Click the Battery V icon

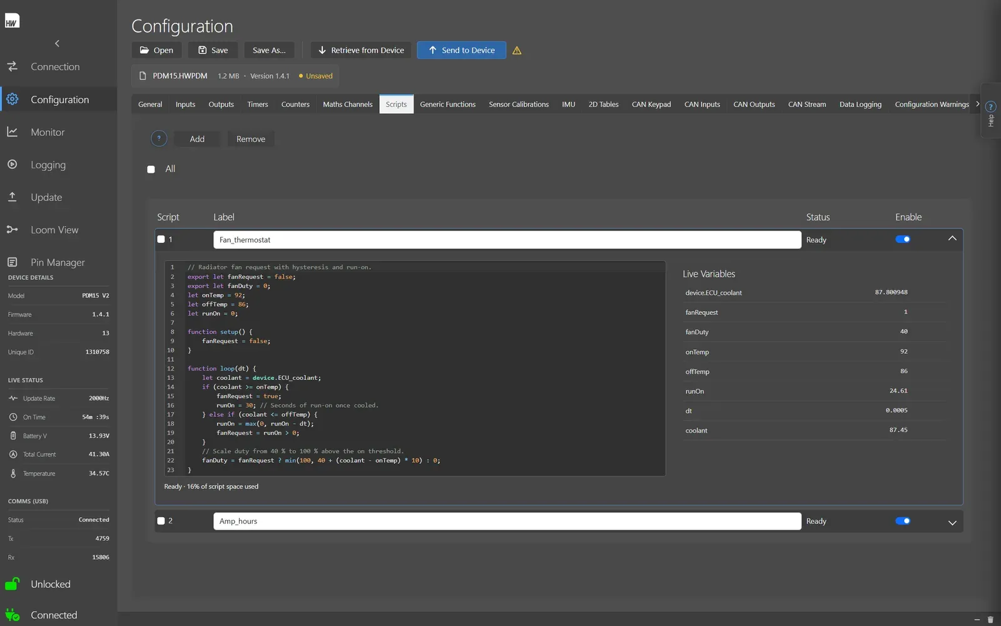tap(13, 436)
